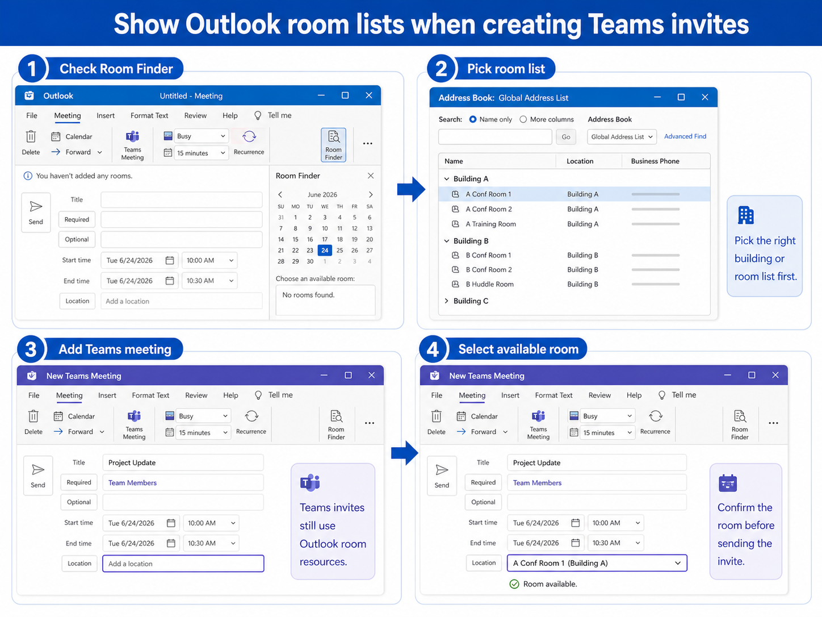Click Add a location field in step 3 window
Image resolution: width=822 pixels, height=617 pixels.
(x=183, y=564)
